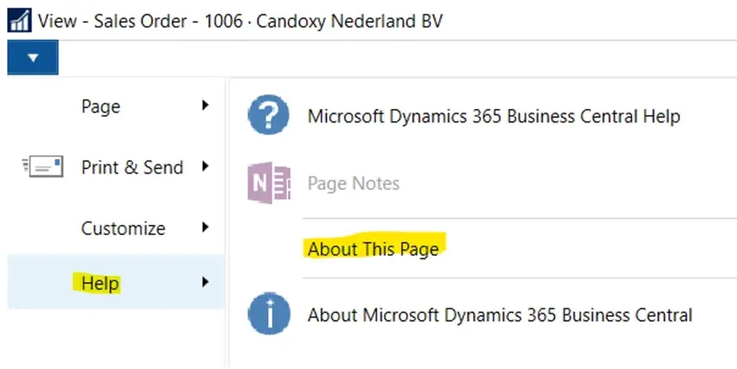Open the Page menu entry
The image size is (737, 369).
point(101,107)
